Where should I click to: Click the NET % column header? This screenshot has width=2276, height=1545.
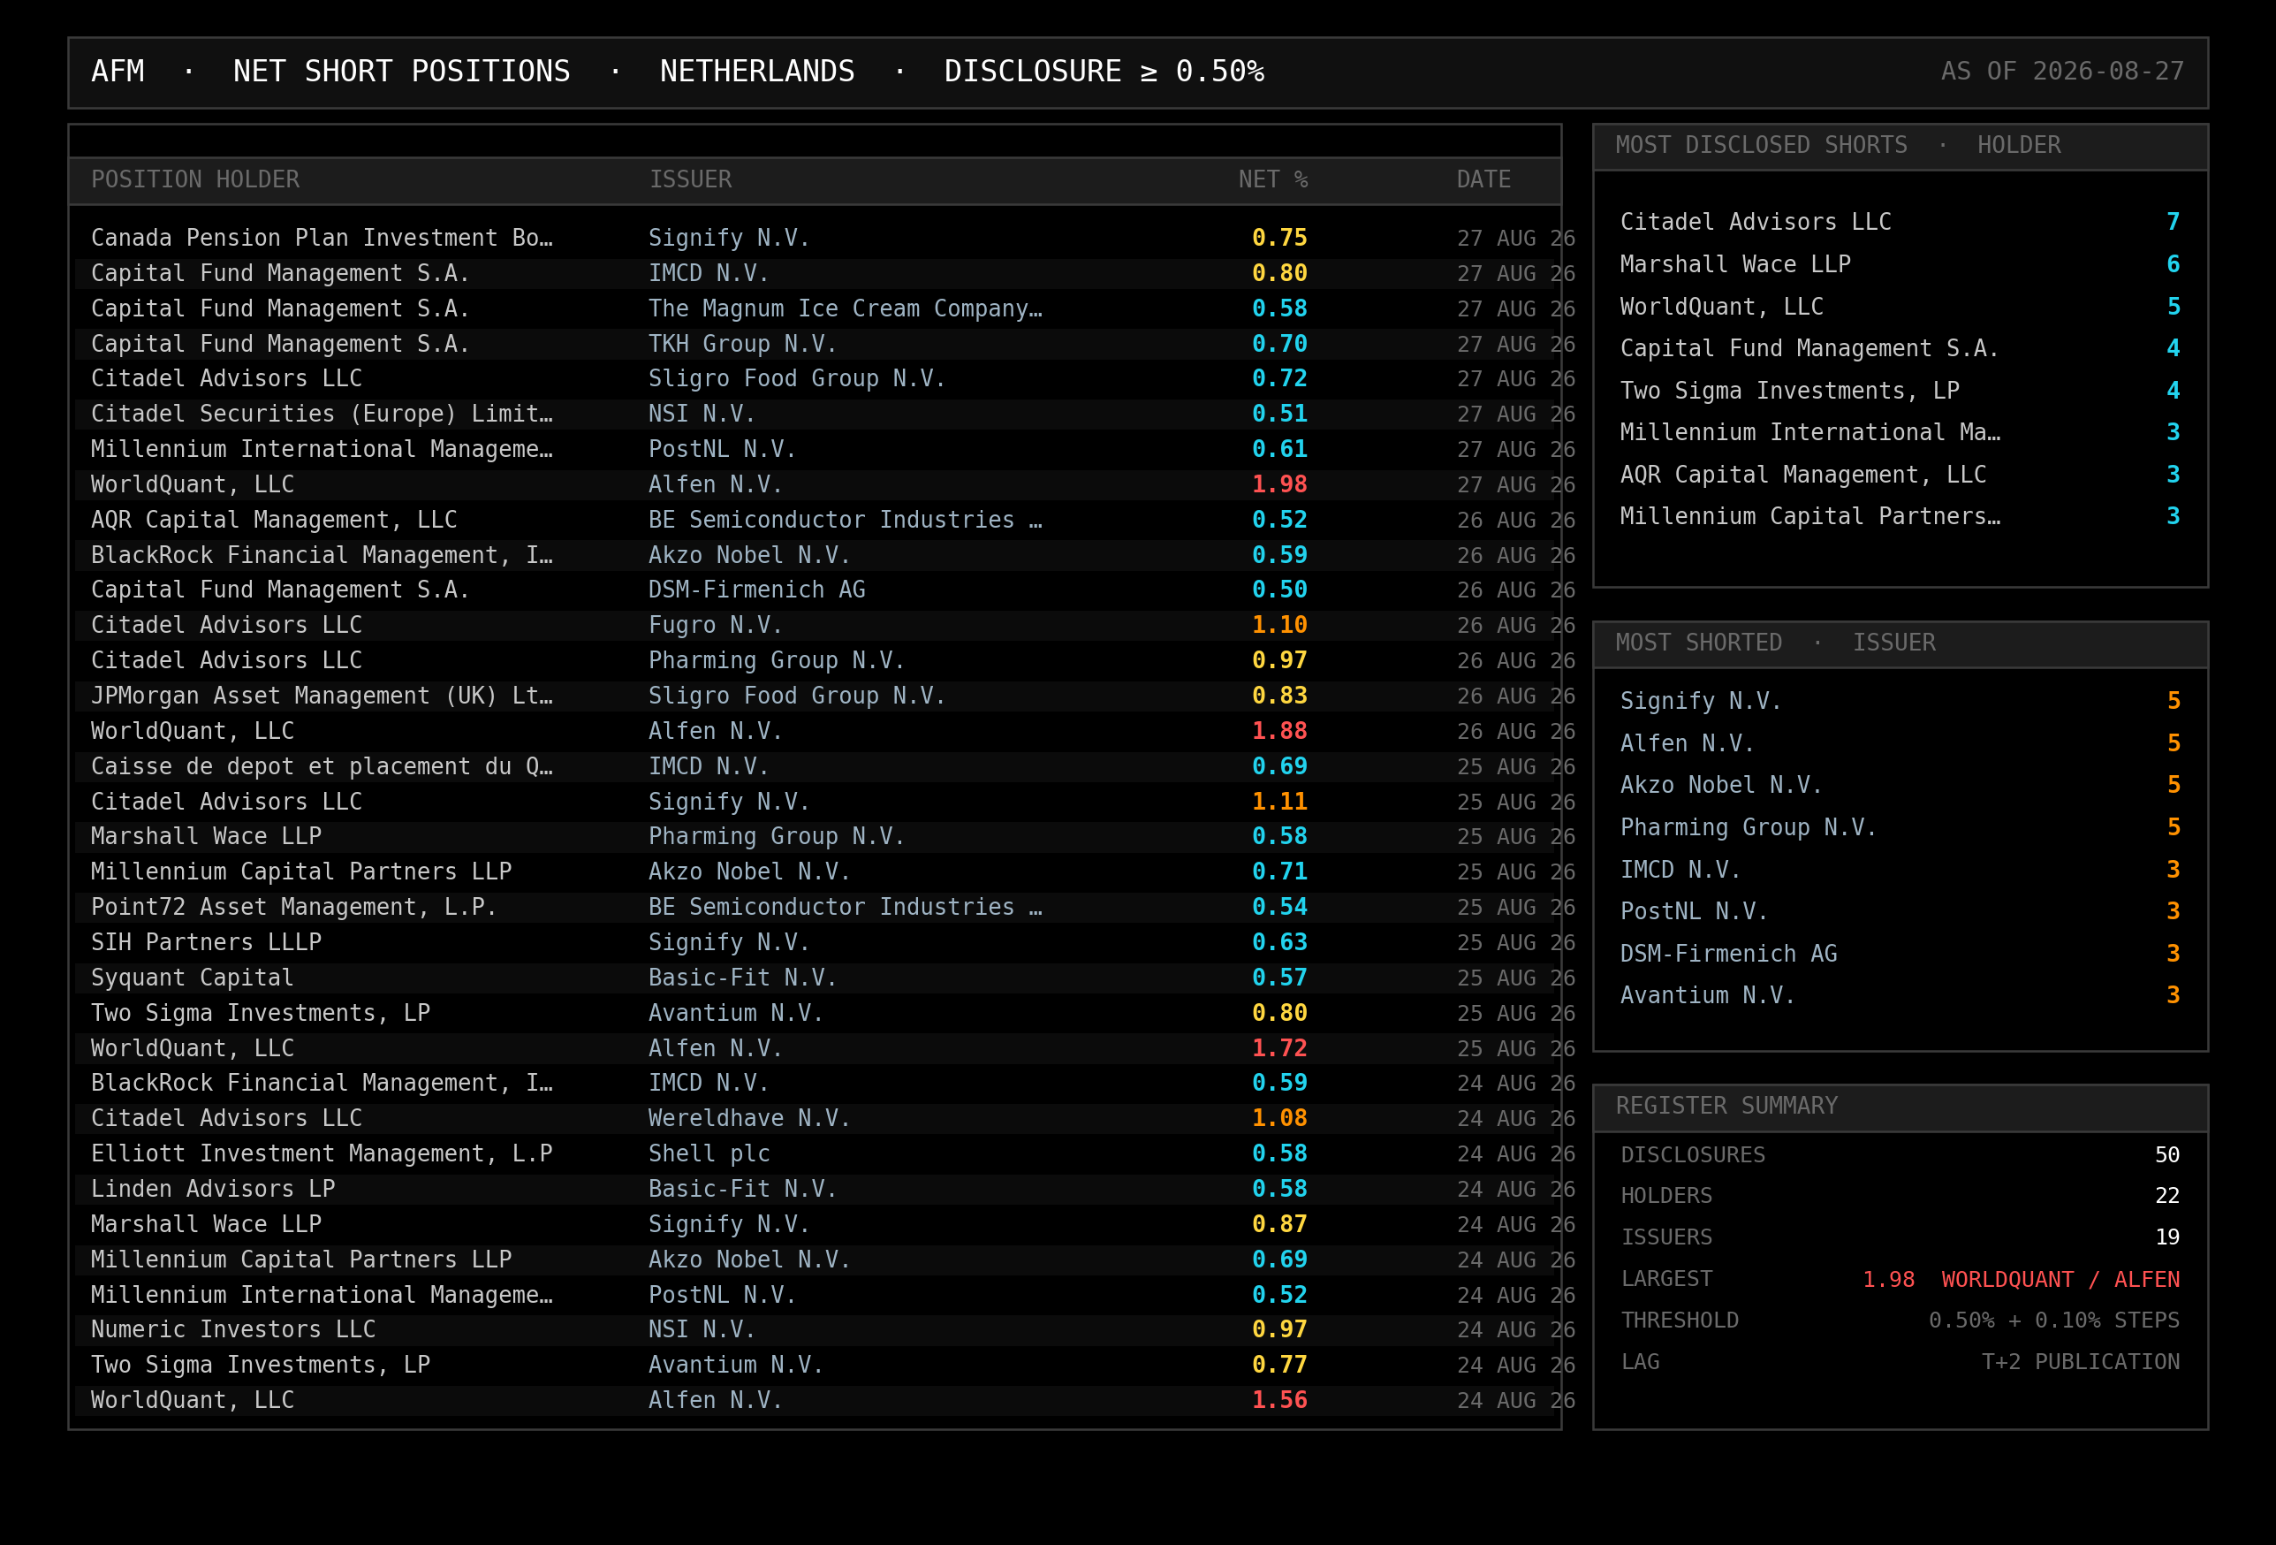coord(1272,180)
